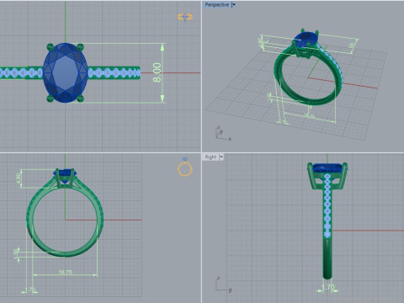This screenshot has height=303, width=404.
Task: Select the 8.00 dimension text in top view
Action: click(157, 72)
